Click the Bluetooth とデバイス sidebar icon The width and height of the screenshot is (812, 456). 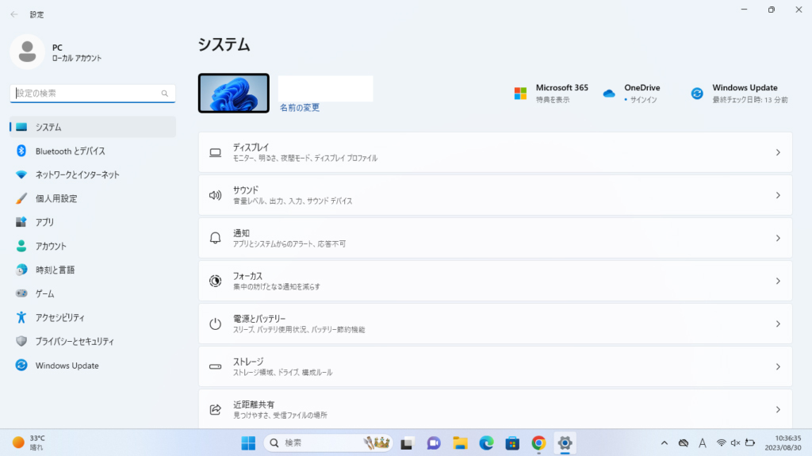pos(21,151)
